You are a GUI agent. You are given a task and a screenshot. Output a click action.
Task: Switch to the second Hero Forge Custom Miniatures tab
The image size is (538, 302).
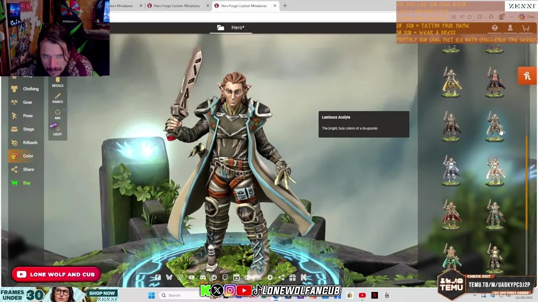pyautogui.click(x=177, y=6)
